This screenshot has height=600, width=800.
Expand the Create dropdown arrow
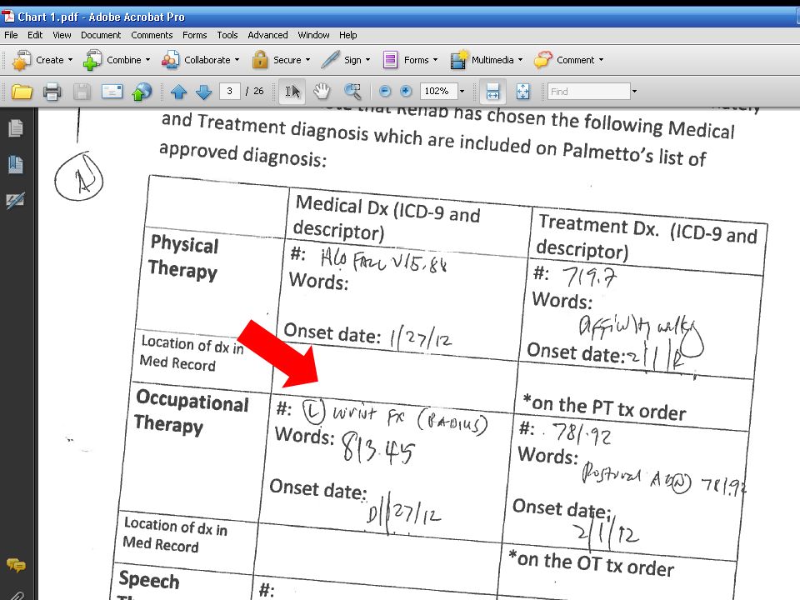[70, 60]
